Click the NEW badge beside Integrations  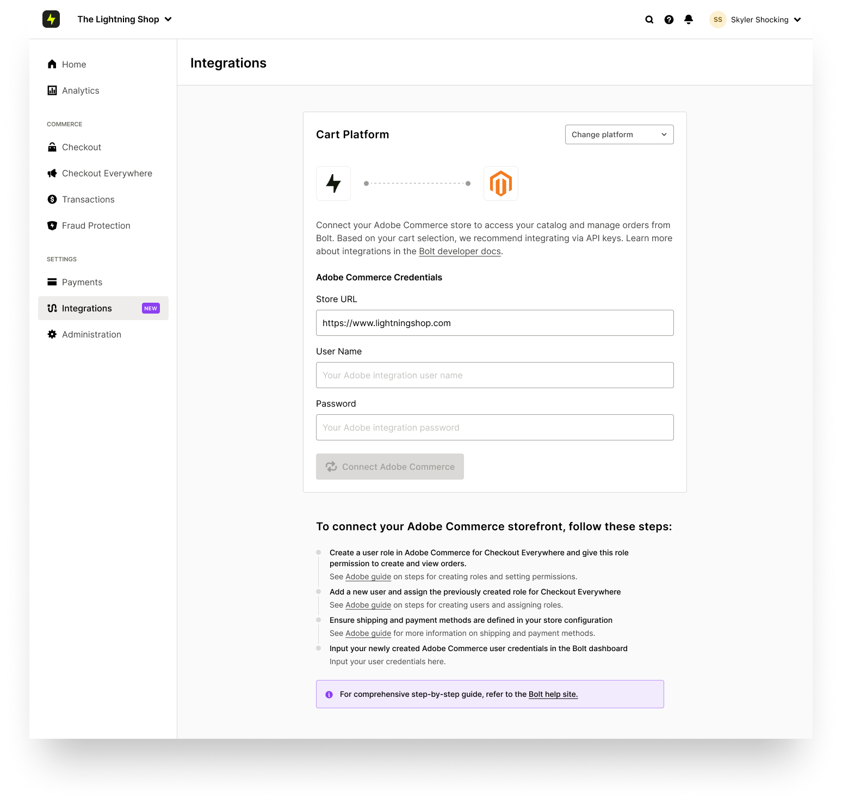tap(151, 308)
